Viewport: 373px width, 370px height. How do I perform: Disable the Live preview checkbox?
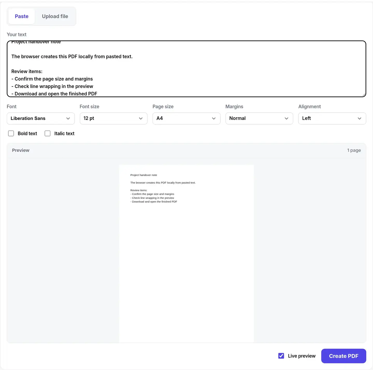281,356
